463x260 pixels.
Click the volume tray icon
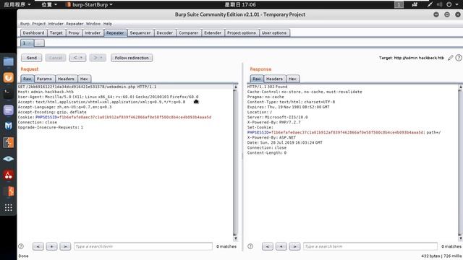440,4
